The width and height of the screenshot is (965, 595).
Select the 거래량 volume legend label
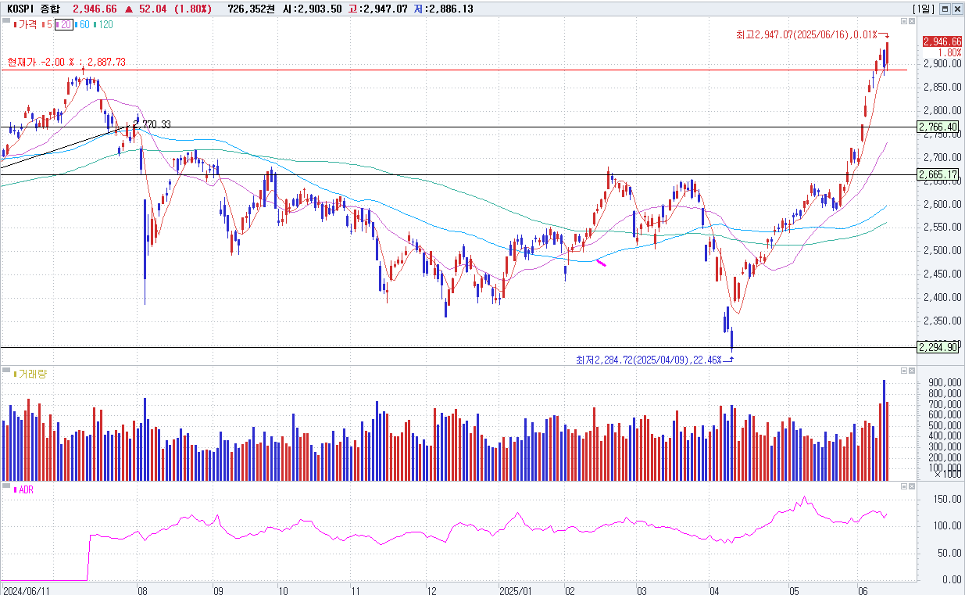tap(30, 374)
